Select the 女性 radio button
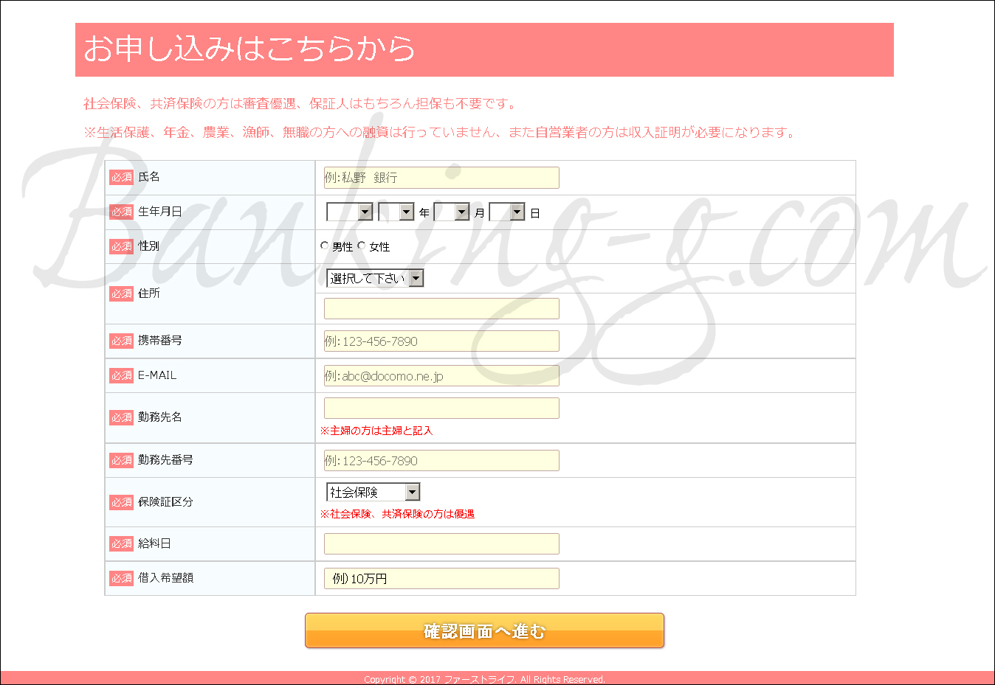 pyautogui.click(x=362, y=246)
